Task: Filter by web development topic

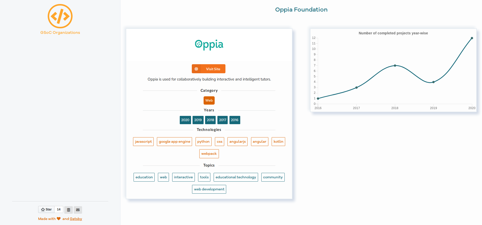Action: pos(209,189)
